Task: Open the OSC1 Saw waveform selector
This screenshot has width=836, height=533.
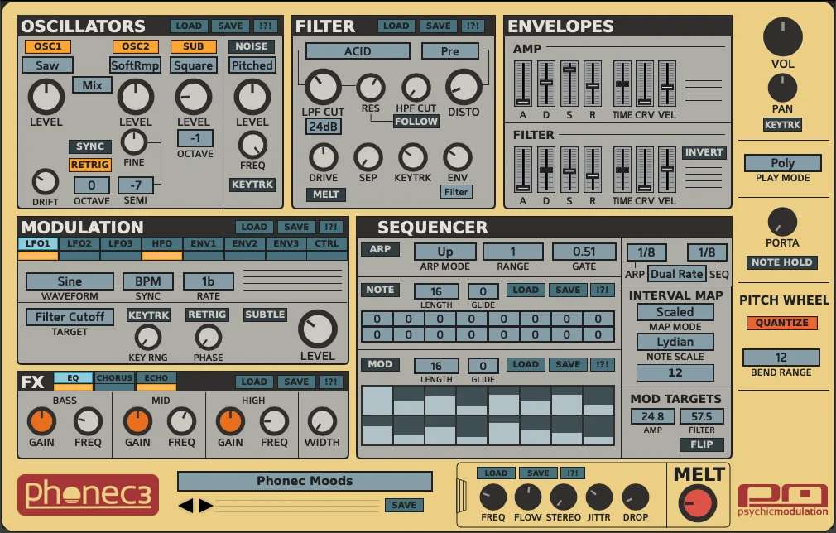Action: [x=47, y=65]
